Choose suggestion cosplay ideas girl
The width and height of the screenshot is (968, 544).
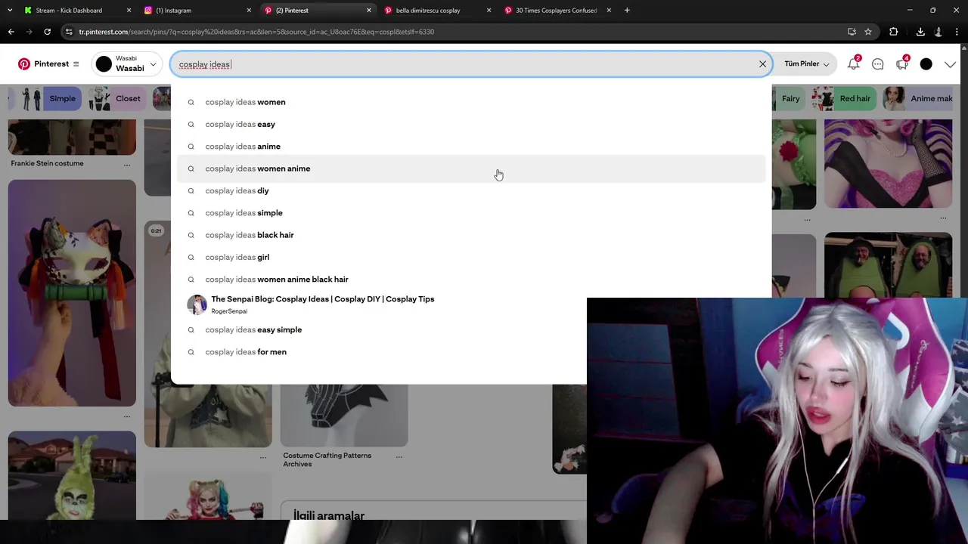click(x=471, y=257)
